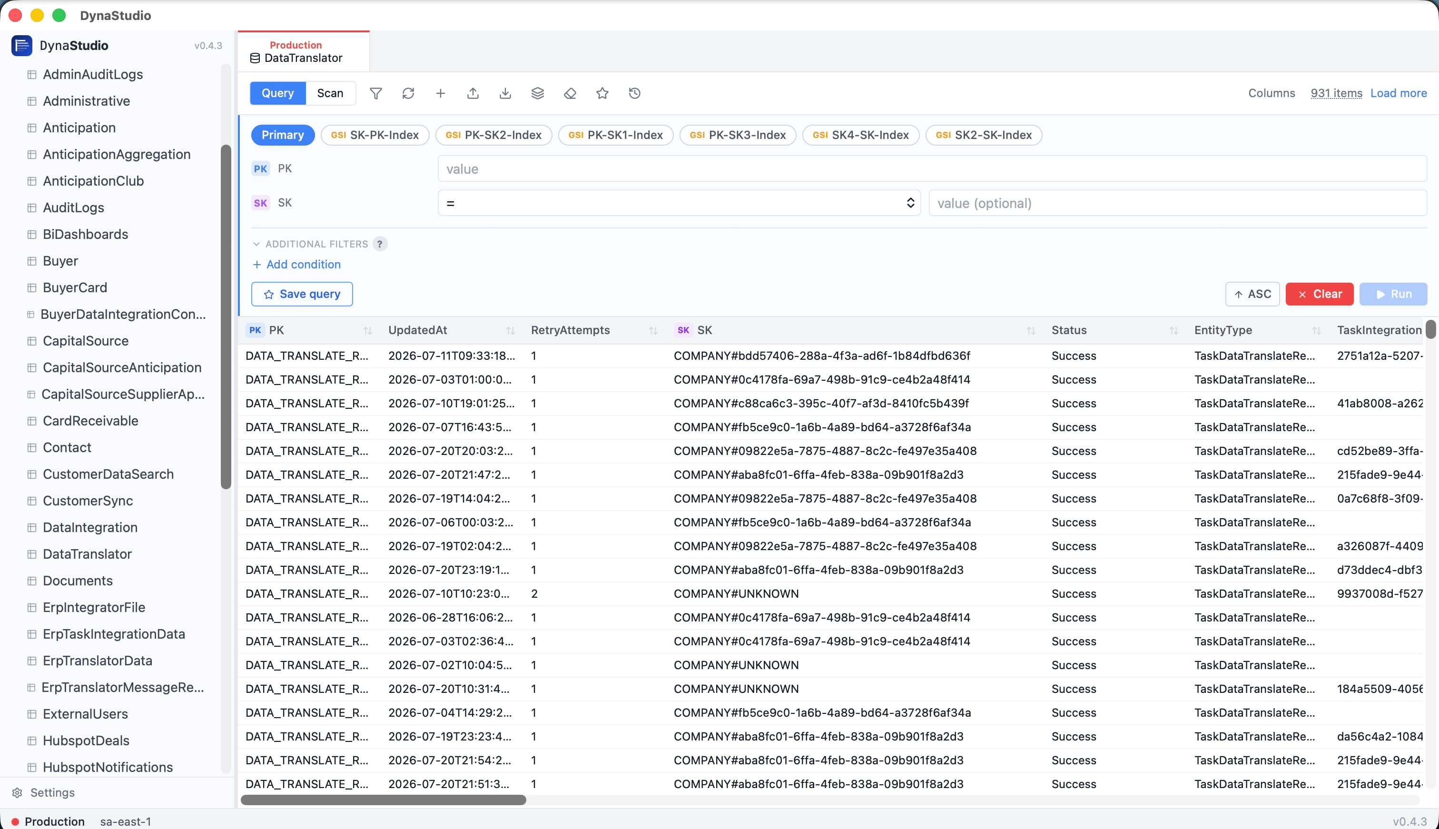Click the plus icon to add item
The image size is (1439, 829).
(x=441, y=93)
